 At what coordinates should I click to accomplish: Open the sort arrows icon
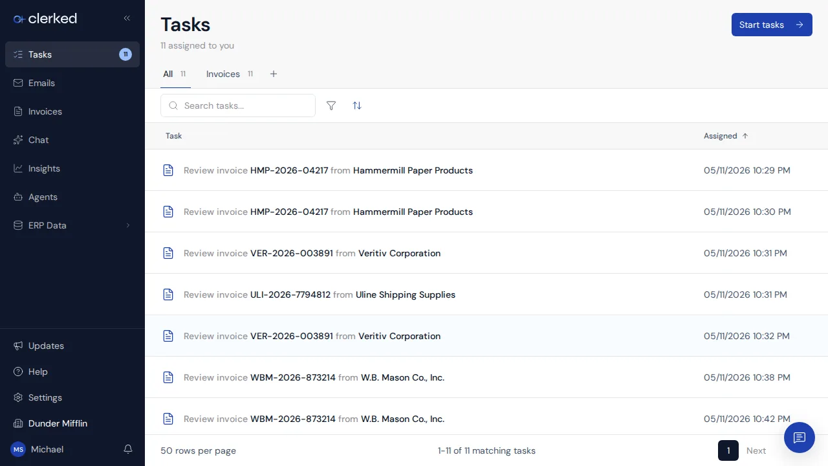[357, 105]
